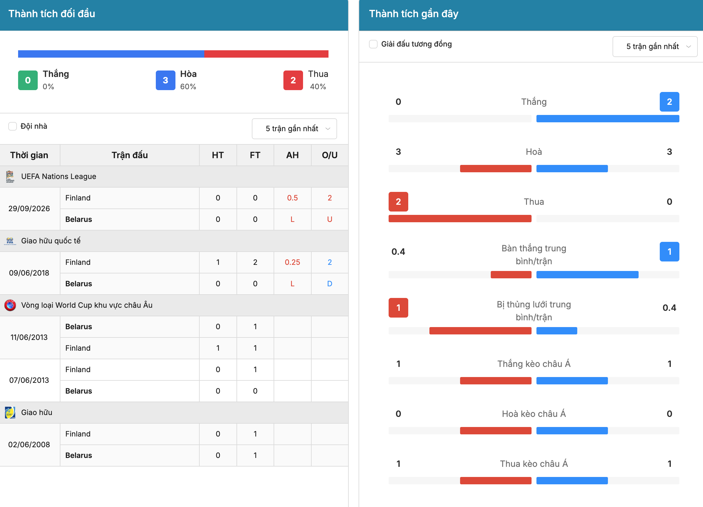Click the blue segment of head-to-head bar
The width and height of the screenshot is (703, 507).
coord(111,54)
